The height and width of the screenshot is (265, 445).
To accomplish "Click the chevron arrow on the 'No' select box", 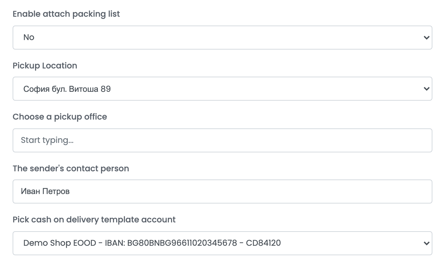I will tap(426, 38).
